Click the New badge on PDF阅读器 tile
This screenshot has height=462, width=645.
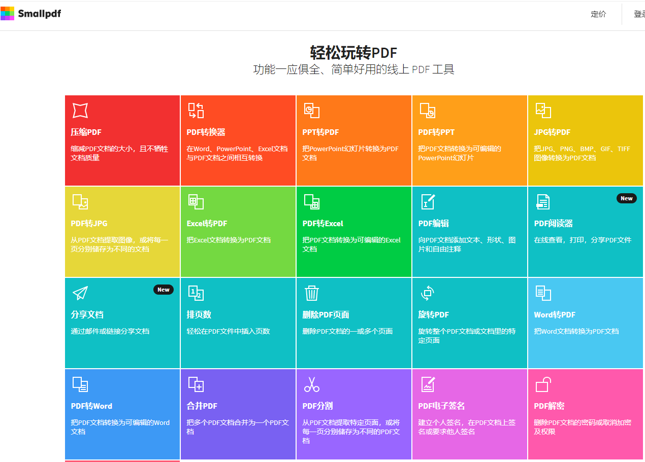coord(626,198)
